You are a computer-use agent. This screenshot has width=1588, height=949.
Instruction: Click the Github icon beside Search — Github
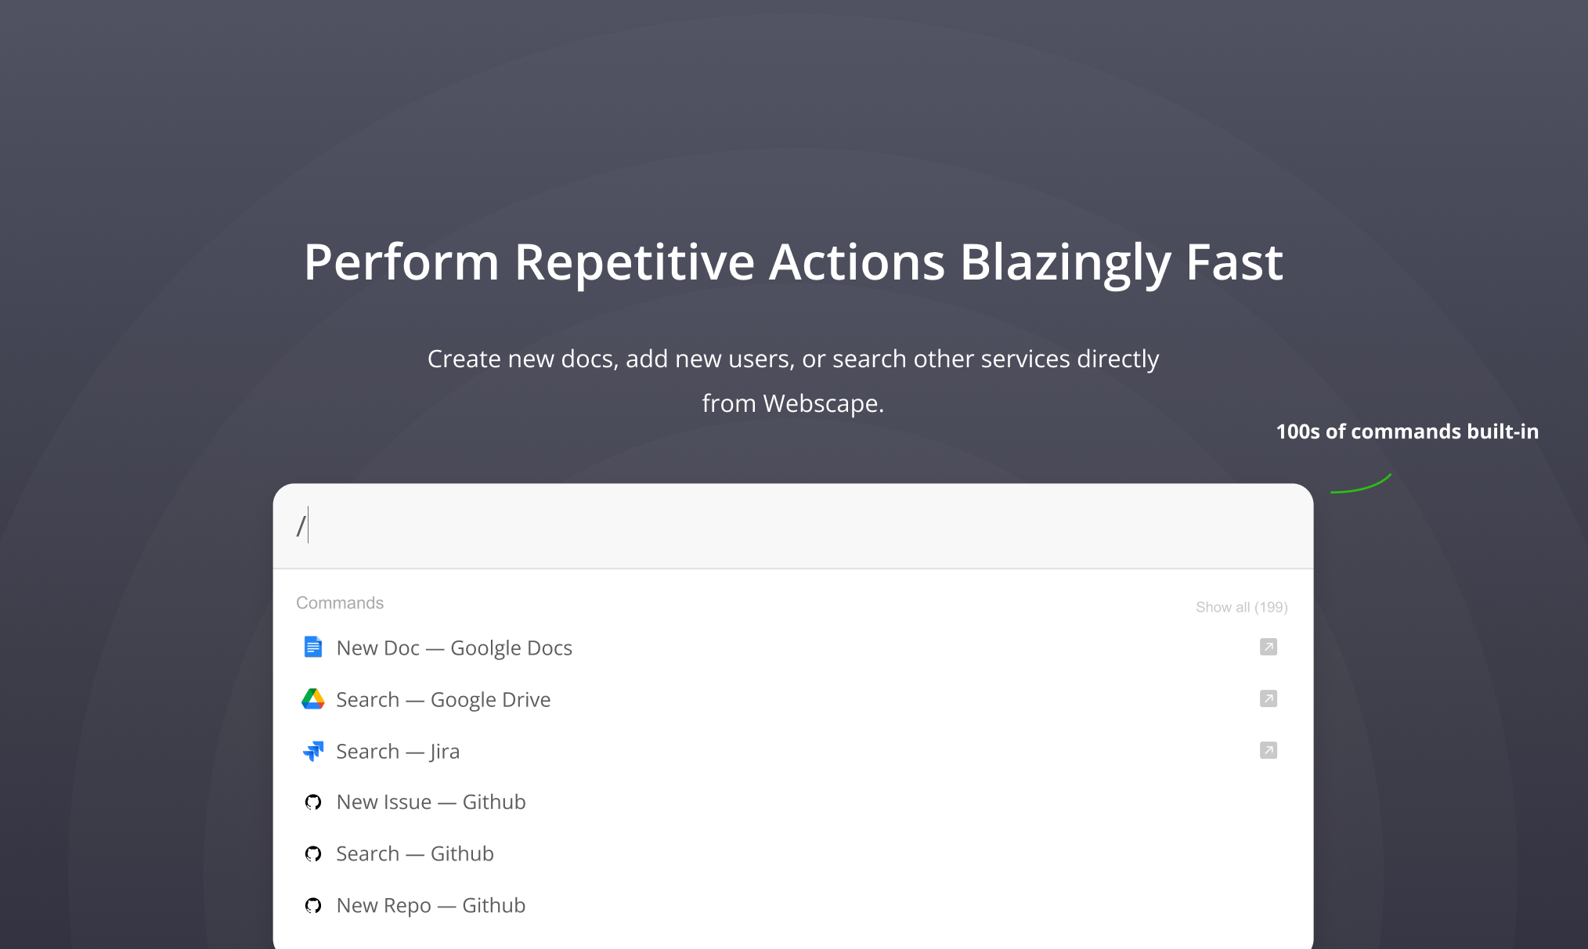tap(313, 853)
